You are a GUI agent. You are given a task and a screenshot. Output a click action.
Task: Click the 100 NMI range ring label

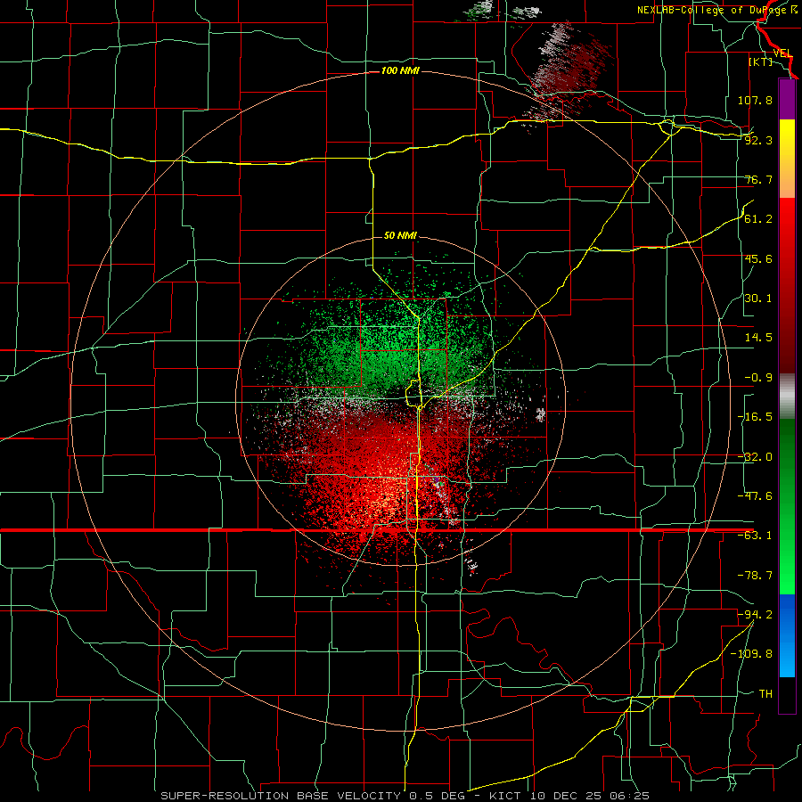400,70
